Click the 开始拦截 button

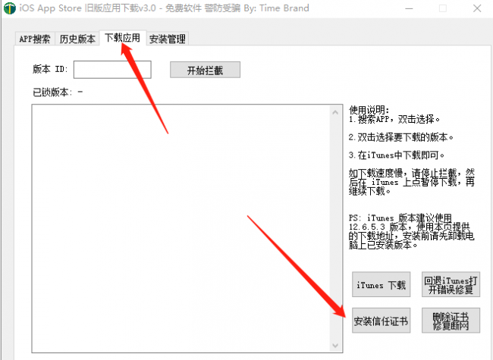coord(205,70)
